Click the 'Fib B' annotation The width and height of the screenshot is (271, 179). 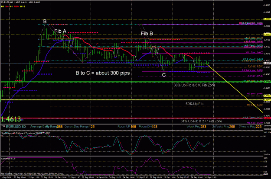pyautogui.click(x=147, y=33)
